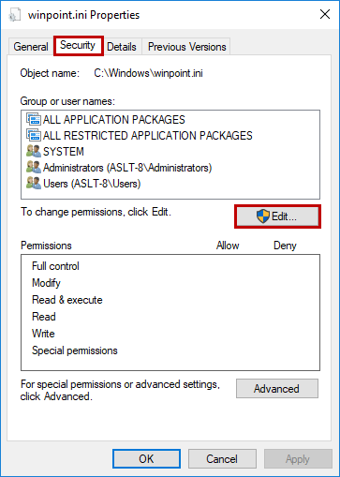This screenshot has width=340, height=477.
Task: Close the winpoint.ini Properties window
Action: click(x=325, y=14)
